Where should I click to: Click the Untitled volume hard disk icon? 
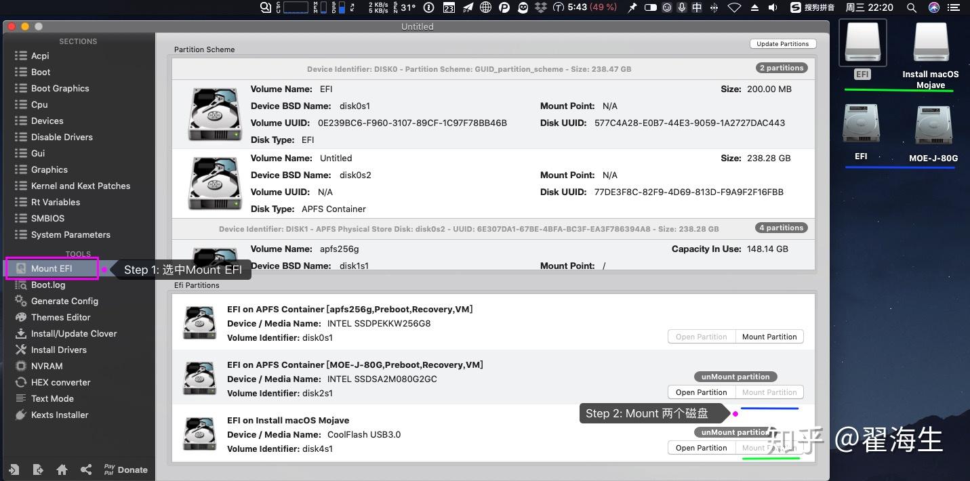(214, 183)
